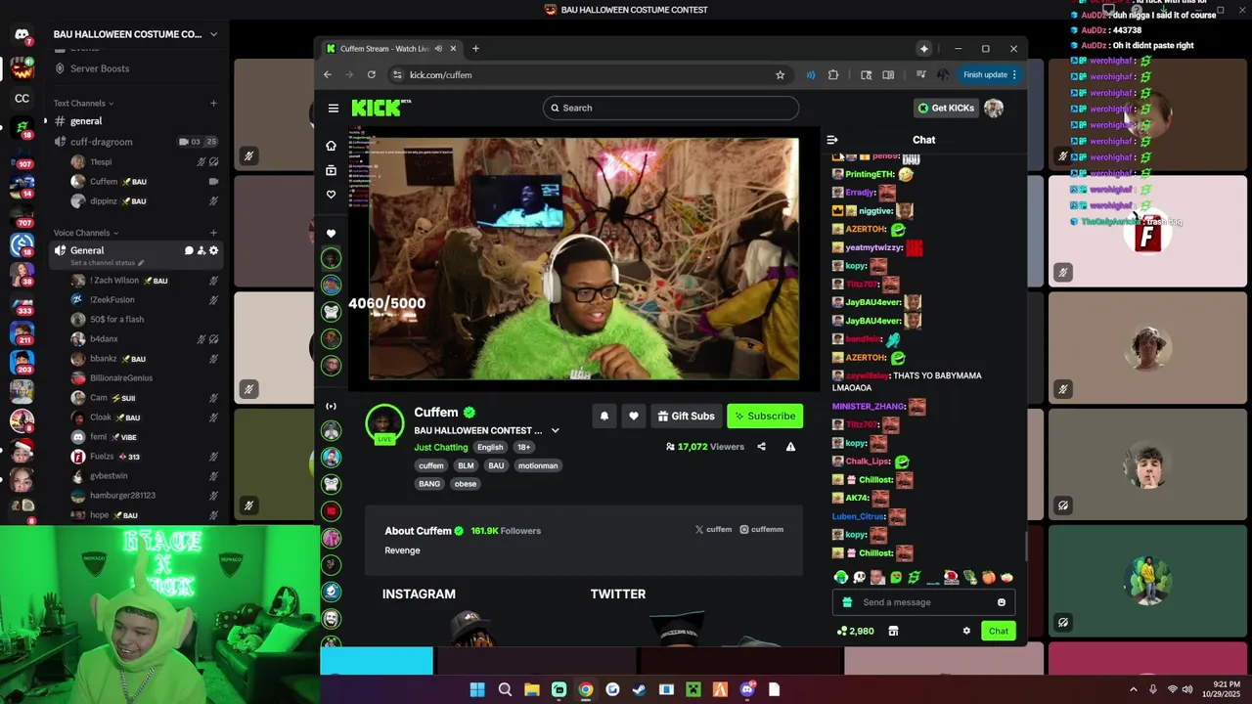Open chat settings gear icon

(966, 631)
